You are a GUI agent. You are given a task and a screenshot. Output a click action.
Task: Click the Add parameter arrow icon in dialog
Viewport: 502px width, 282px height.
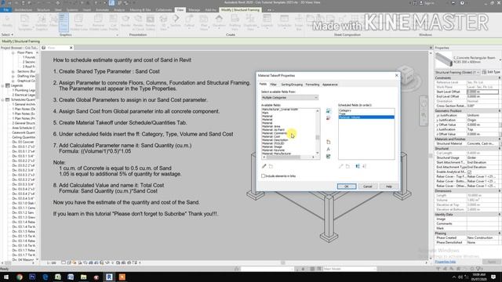pos(328,110)
